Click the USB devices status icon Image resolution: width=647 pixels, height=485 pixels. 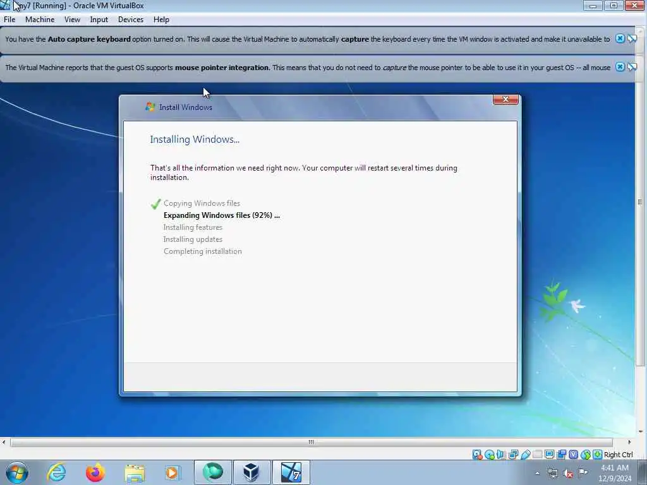tap(525, 455)
